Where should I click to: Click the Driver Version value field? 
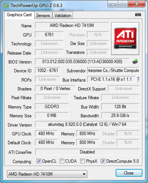click(87, 124)
